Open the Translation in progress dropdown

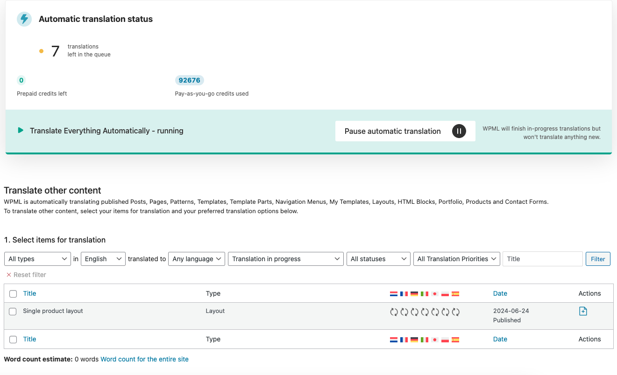pyautogui.click(x=286, y=259)
